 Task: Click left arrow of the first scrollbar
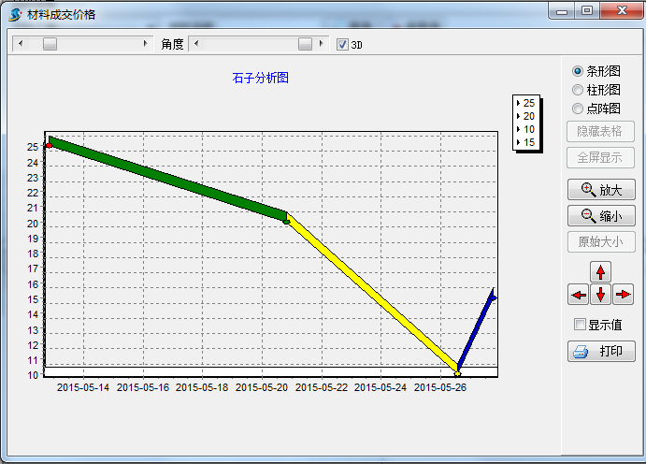pyautogui.click(x=21, y=44)
